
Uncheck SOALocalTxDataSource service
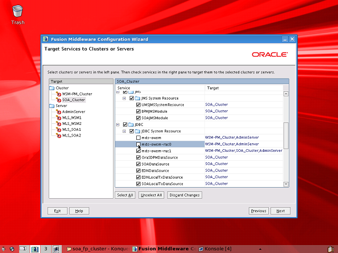pyautogui.click(x=138, y=184)
